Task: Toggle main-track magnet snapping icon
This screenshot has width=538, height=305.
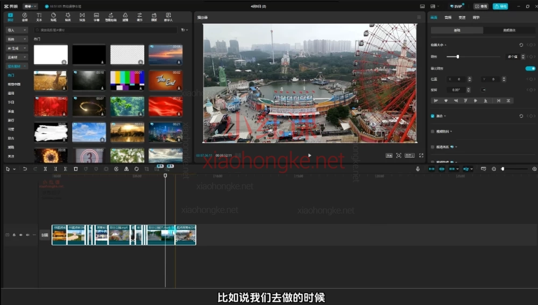Action: (431, 169)
